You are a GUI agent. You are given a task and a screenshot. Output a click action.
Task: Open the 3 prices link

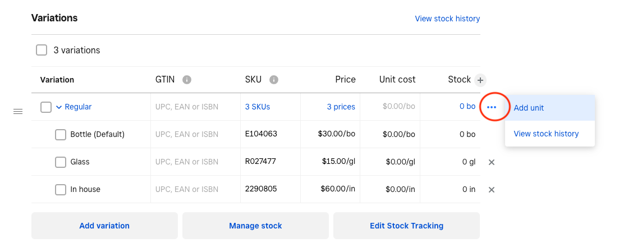point(341,107)
